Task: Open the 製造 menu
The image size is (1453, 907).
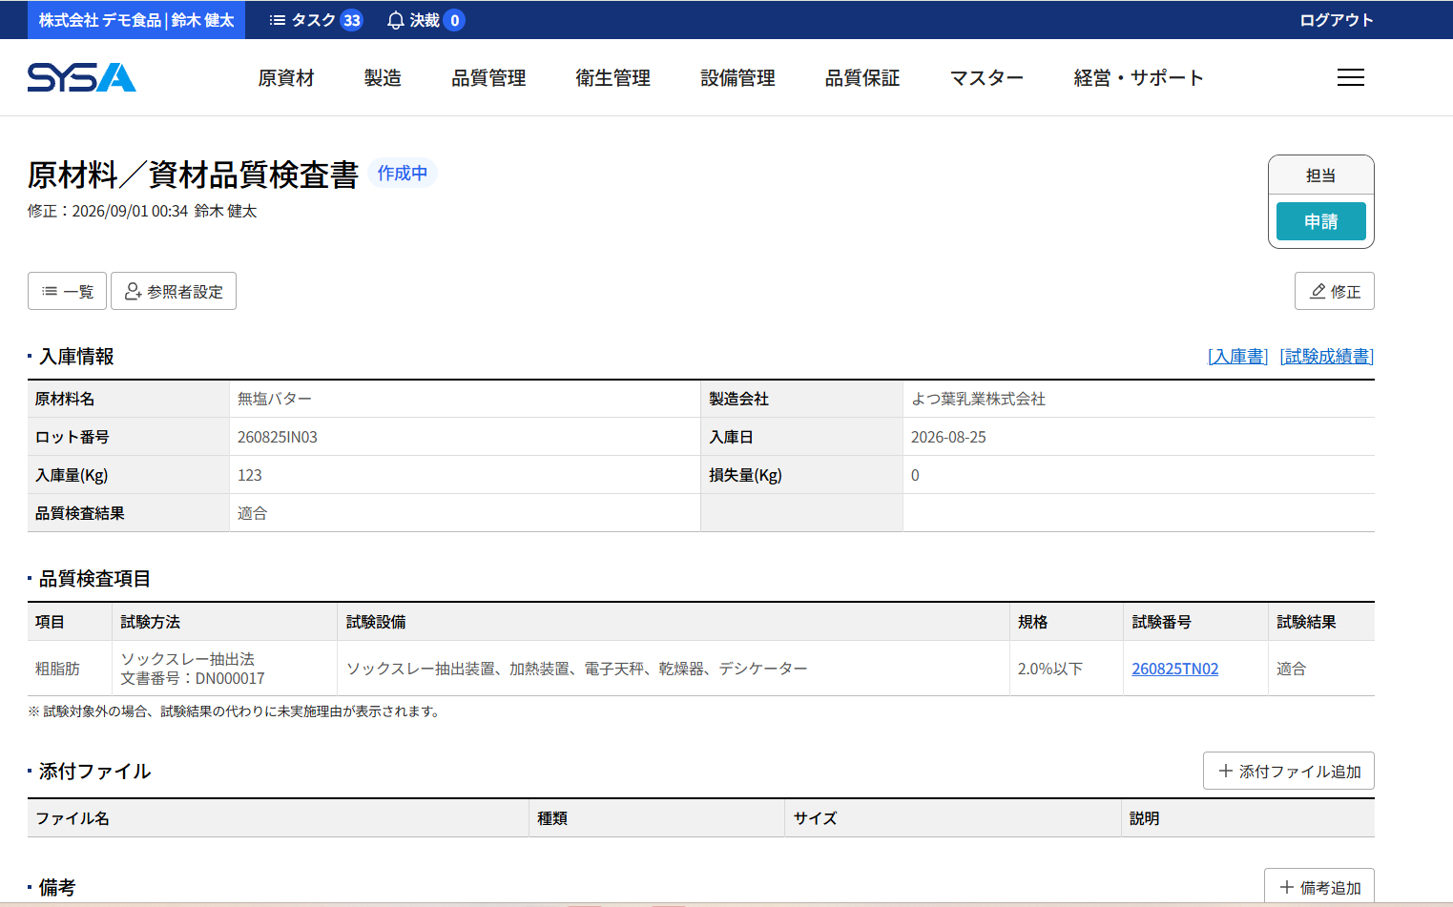Action: click(x=383, y=78)
